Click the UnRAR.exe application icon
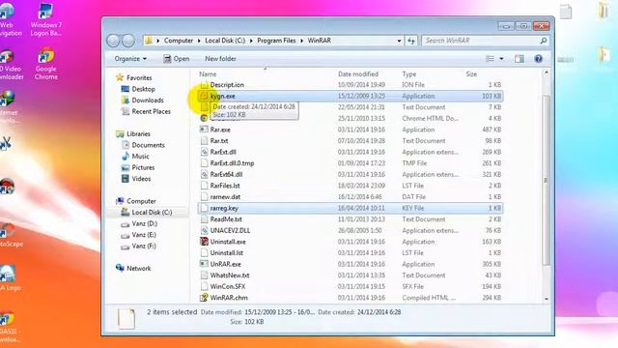Image resolution: width=618 pixels, height=348 pixels. (204, 264)
